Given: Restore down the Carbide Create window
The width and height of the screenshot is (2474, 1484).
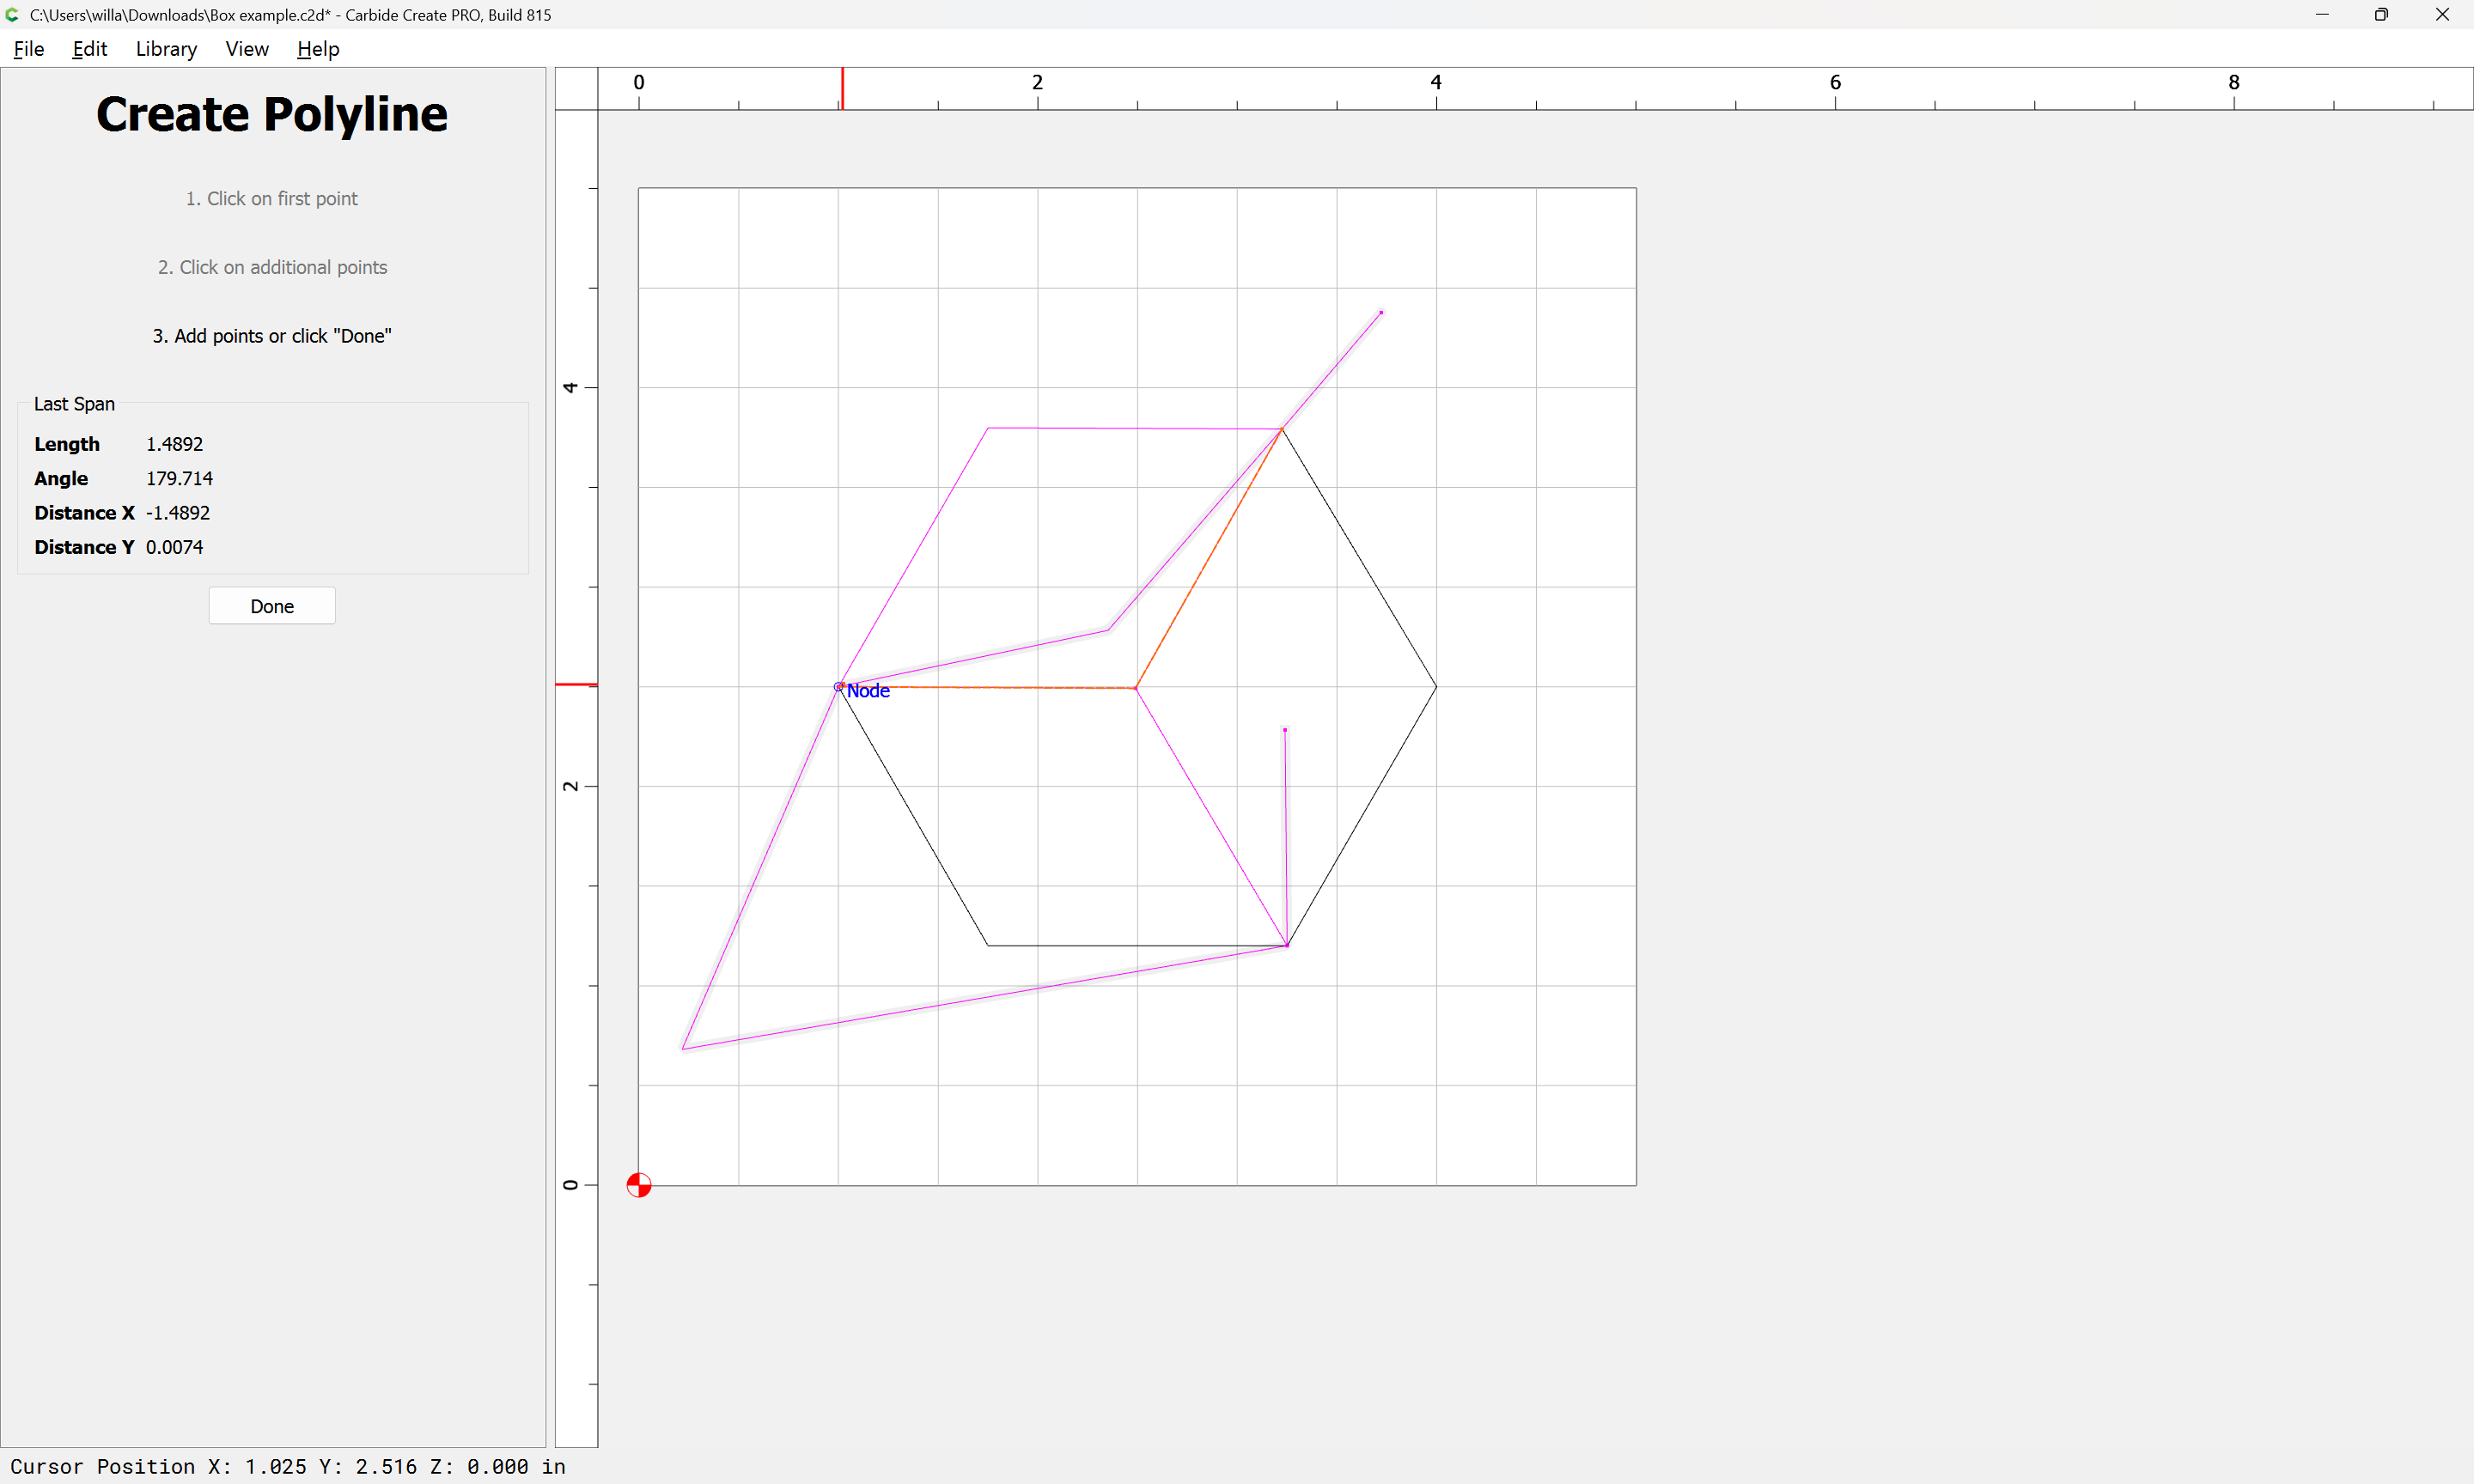Looking at the screenshot, I should pyautogui.click(x=2381, y=15).
